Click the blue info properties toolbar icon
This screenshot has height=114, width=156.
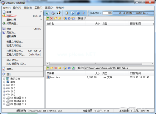pos(72,13)
